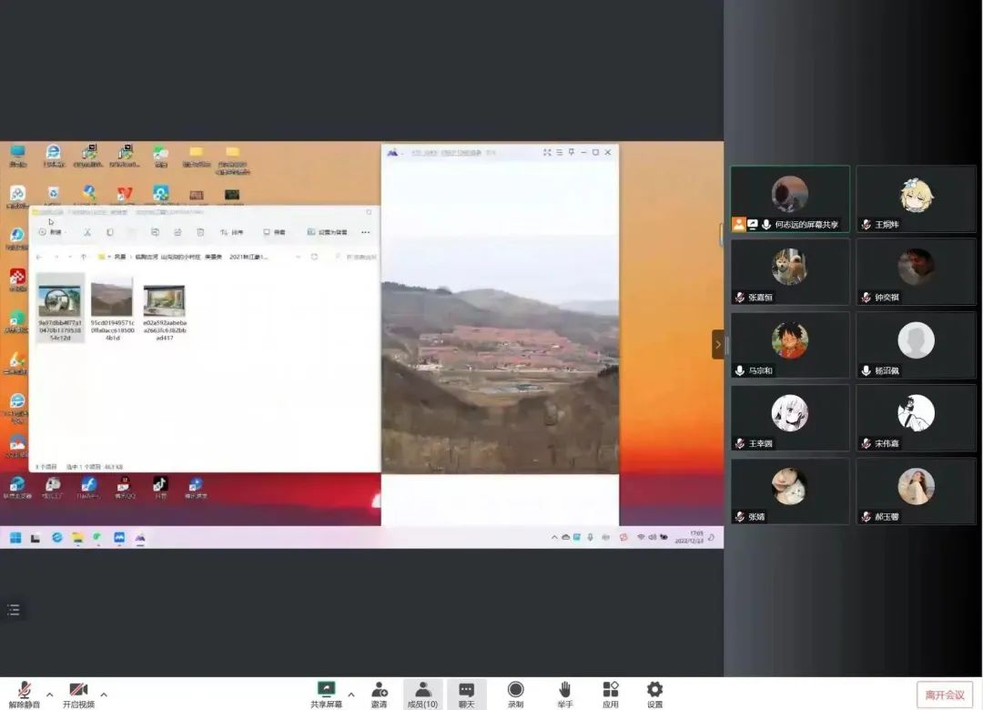The height and width of the screenshot is (710, 983).
Task: Open the 成员(10) members list
Action: [x=422, y=693]
